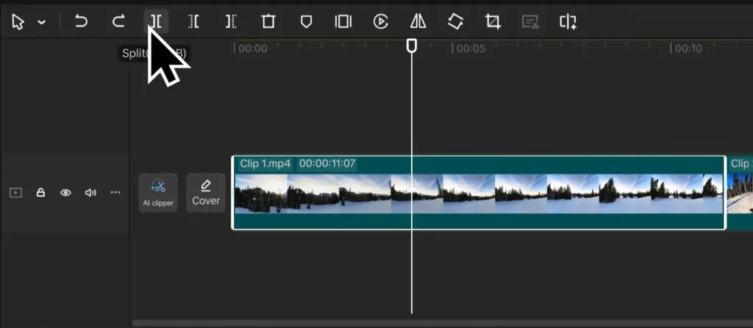Click the 00:00:11:07 duration label
This screenshot has width=753, height=328.
point(327,164)
